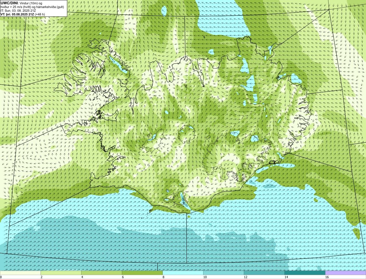Click the "IT: Sun. 03. 08. 2025 21Z" line
The height and width of the screenshot is (279, 366).
18,10
